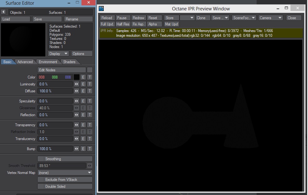The width and height of the screenshot is (308, 195).
Task: Open the Display dropdown
Action: pyautogui.click(x=58, y=53)
